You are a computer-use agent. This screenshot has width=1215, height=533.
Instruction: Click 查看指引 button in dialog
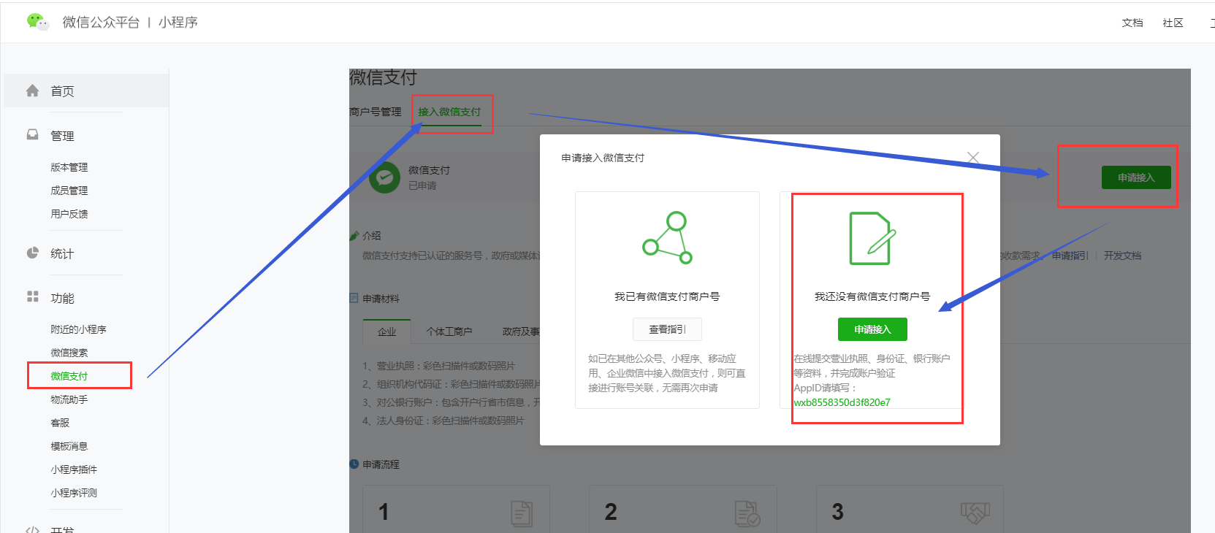[667, 329]
